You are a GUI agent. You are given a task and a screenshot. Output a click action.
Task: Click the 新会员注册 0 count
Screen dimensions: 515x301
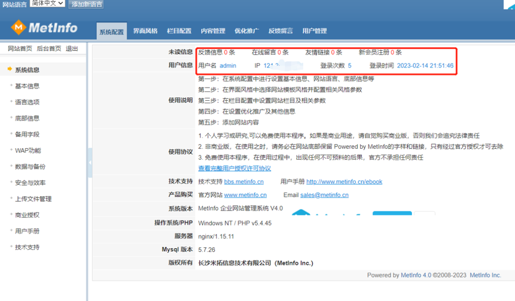pos(392,52)
